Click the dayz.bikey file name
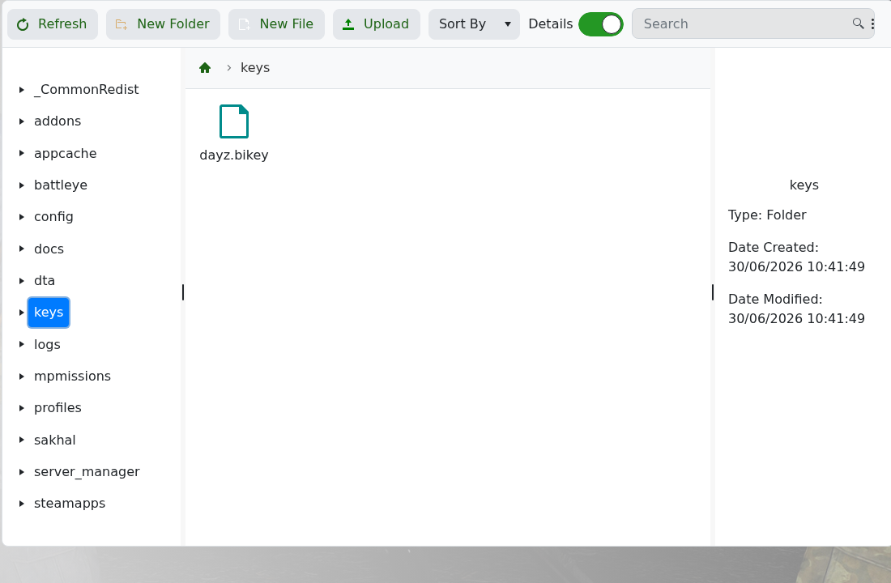The width and height of the screenshot is (891, 583). tap(234, 155)
